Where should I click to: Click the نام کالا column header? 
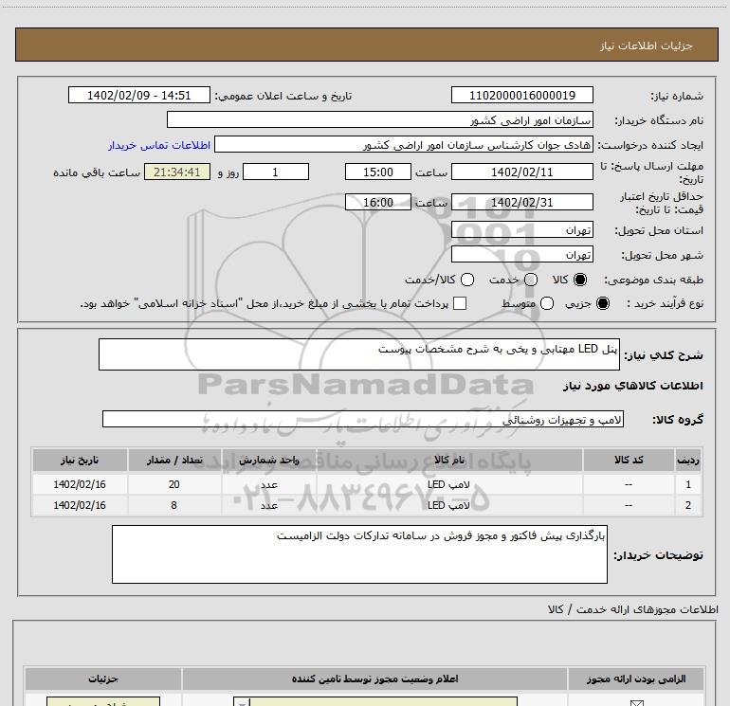point(449,460)
